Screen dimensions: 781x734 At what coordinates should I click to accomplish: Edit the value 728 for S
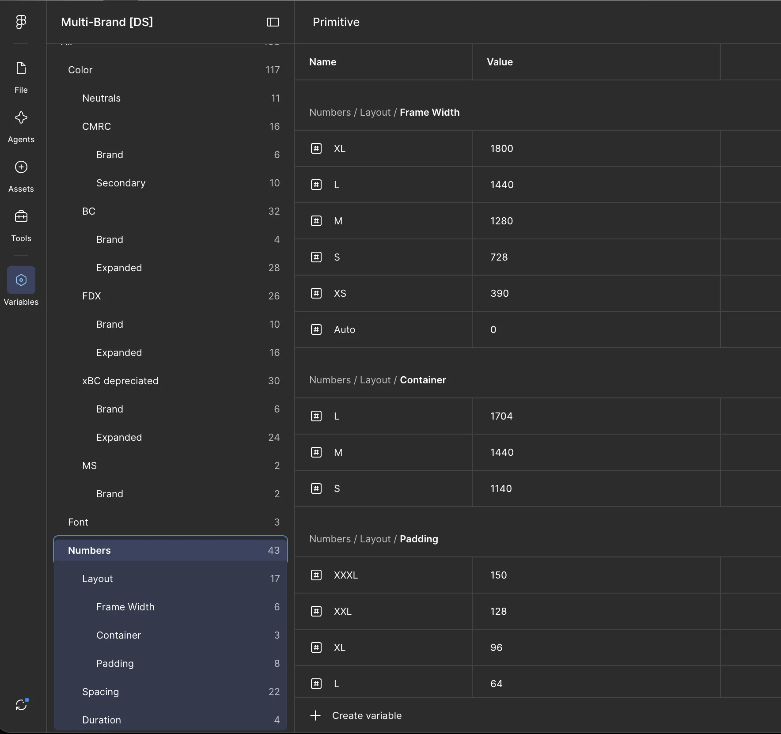click(596, 257)
